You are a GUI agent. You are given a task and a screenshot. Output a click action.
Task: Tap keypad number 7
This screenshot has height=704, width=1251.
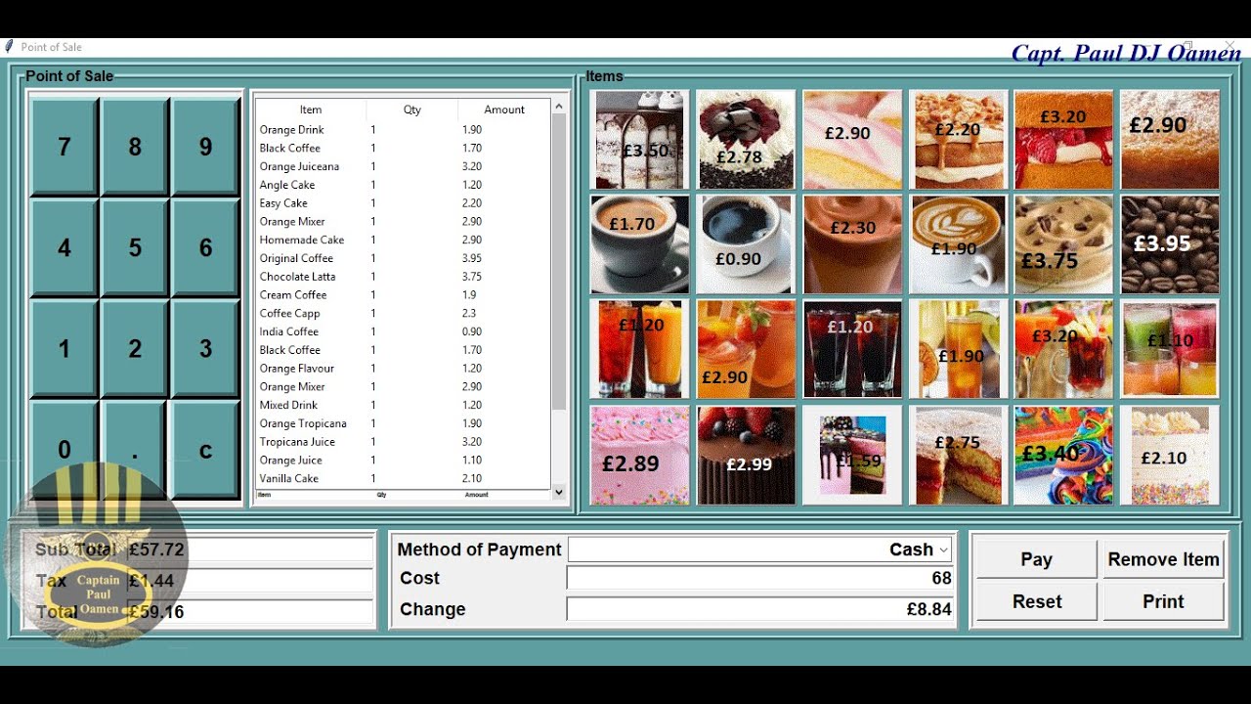pos(65,147)
